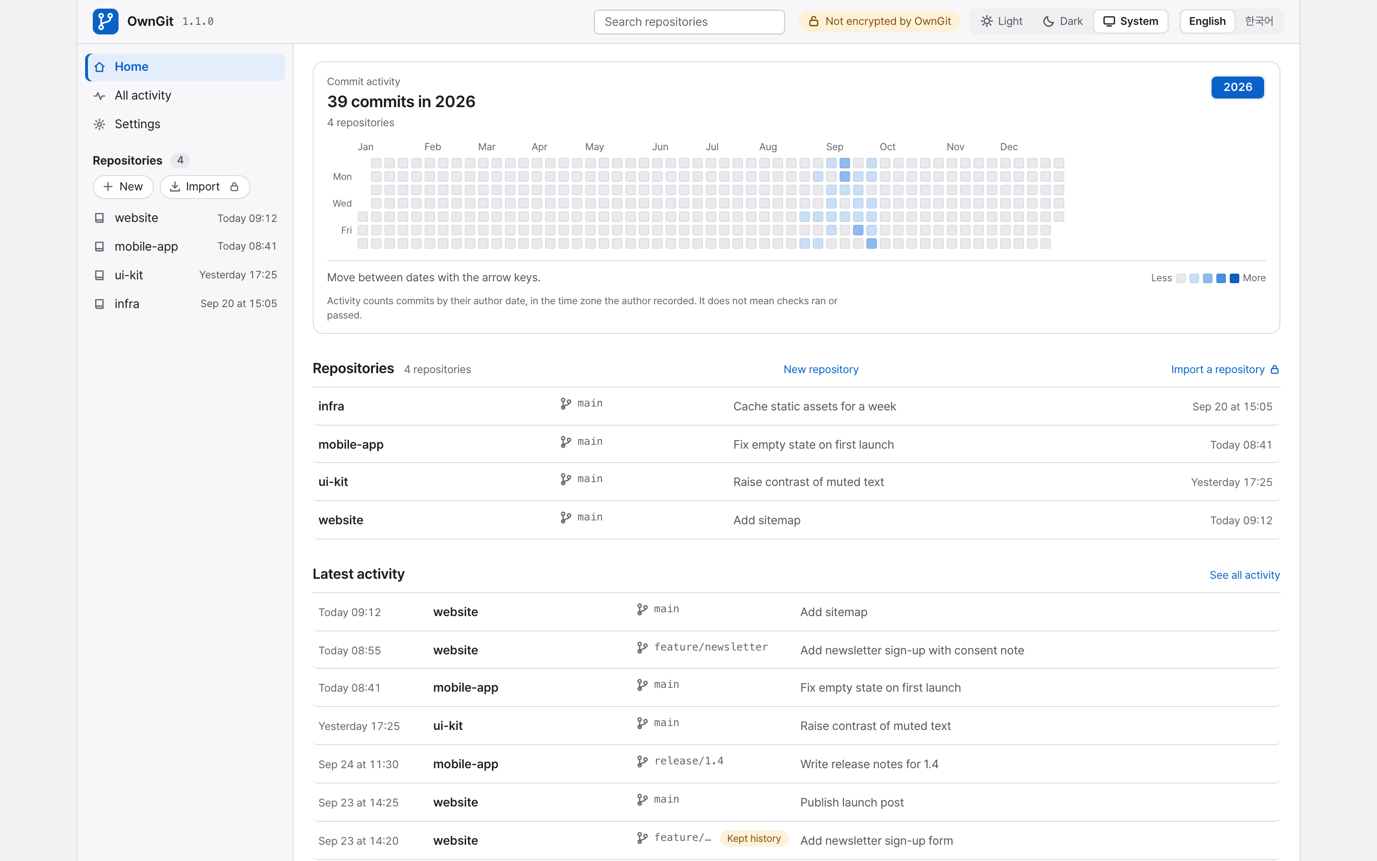
Task: Click the New repository link
Action: click(820, 370)
